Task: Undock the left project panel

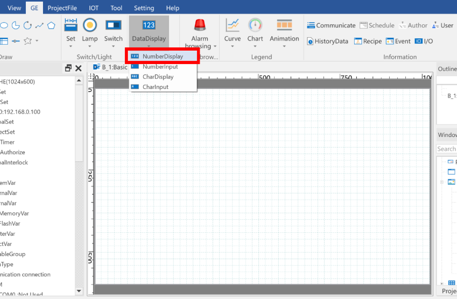Action: [x=68, y=68]
